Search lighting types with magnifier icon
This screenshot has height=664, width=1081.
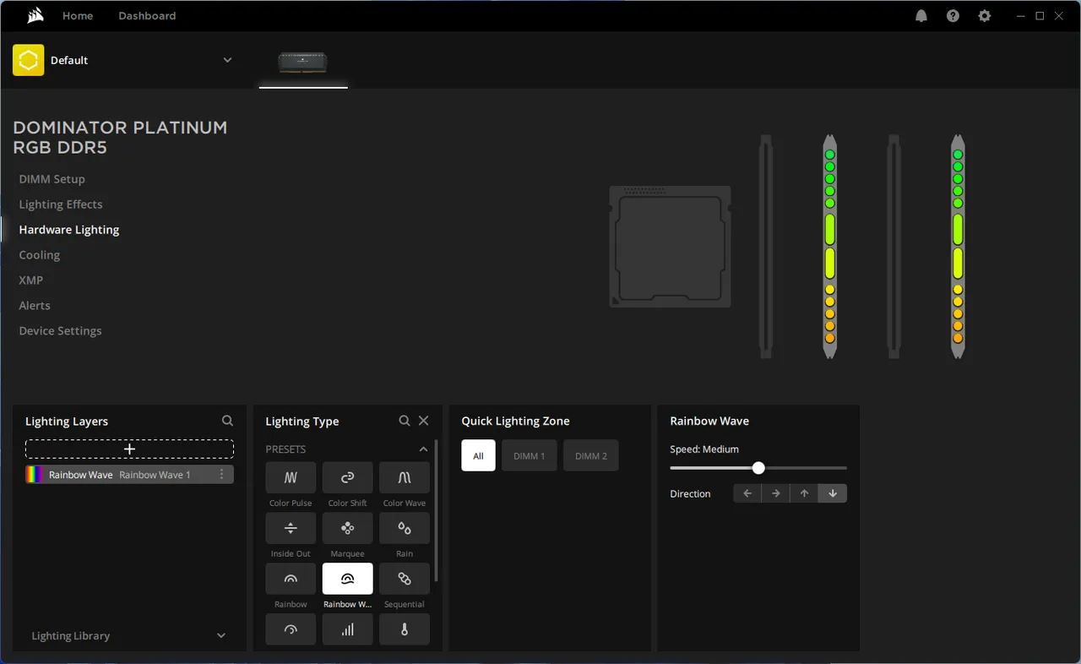click(405, 421)
